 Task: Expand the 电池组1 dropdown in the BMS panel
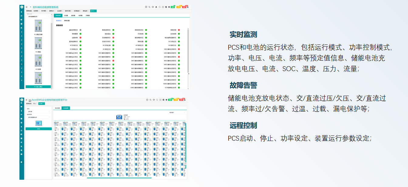tap(177, 112)
